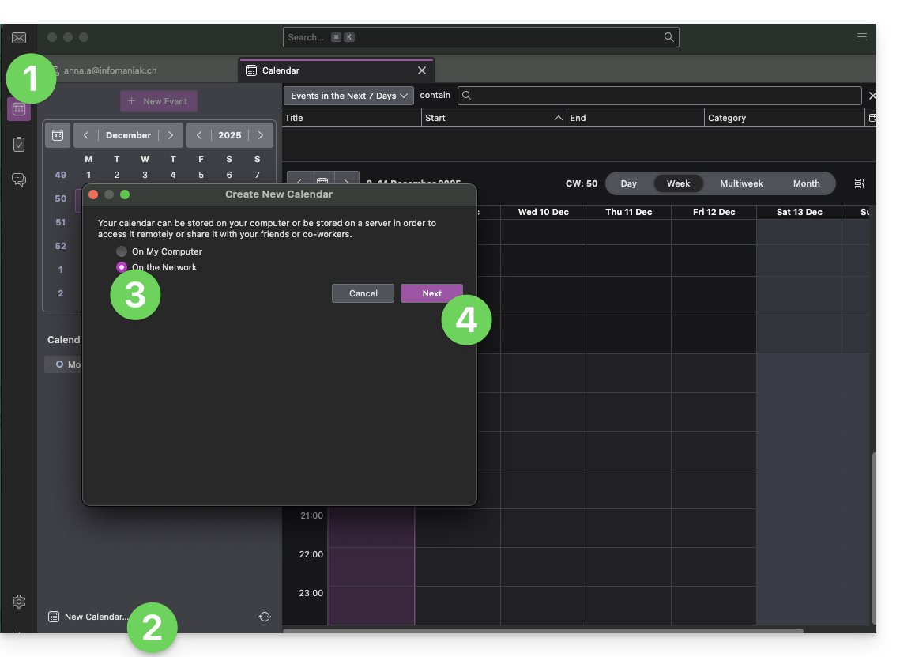Screen dimensions: 900x657
Task: Open the Tasks space icon
Action: click(19, 145)
